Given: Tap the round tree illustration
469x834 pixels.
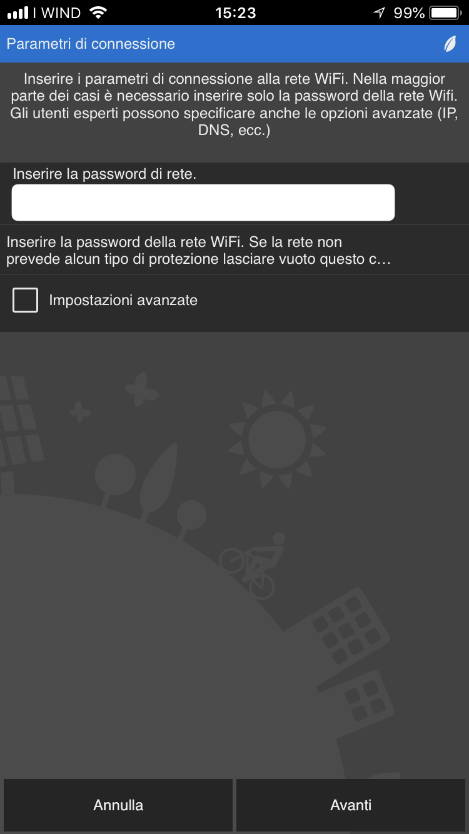Looking at the screenshot, I should [114, 478].
